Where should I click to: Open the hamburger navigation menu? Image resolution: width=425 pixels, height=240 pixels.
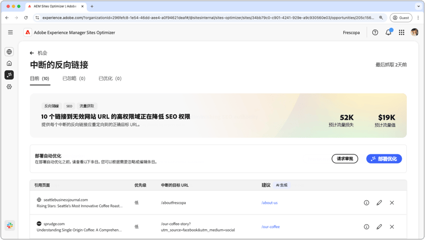[x=10, y=32]
